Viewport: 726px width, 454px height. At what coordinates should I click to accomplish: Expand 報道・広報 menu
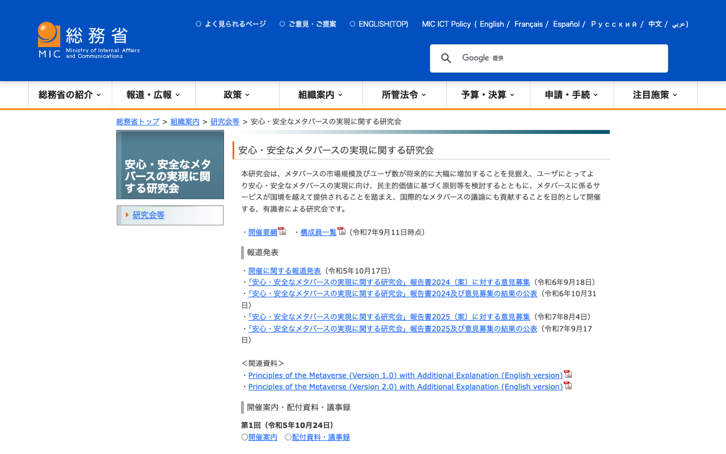(154, 95)
